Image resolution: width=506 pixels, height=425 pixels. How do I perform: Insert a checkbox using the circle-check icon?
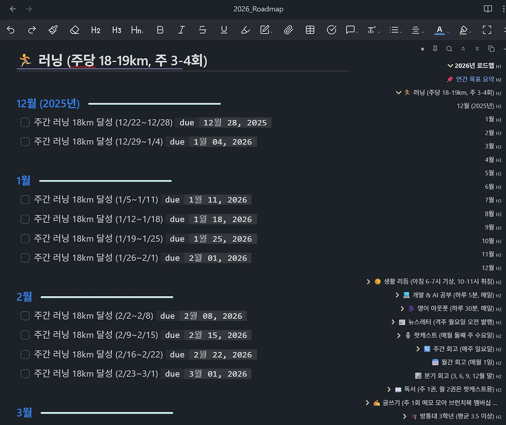tap(331, 30)
